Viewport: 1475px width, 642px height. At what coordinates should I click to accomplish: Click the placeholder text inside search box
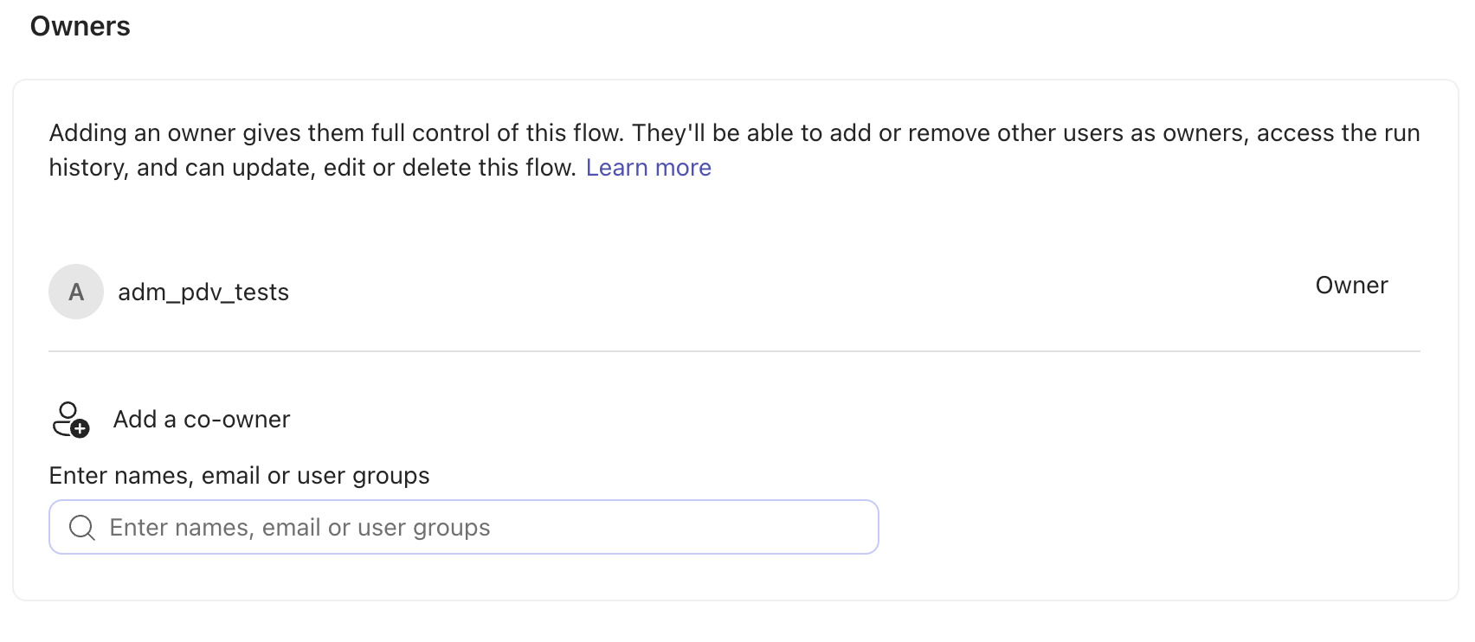coord(300,528)
